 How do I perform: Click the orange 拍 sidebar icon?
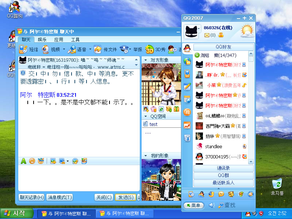(187, 112)
